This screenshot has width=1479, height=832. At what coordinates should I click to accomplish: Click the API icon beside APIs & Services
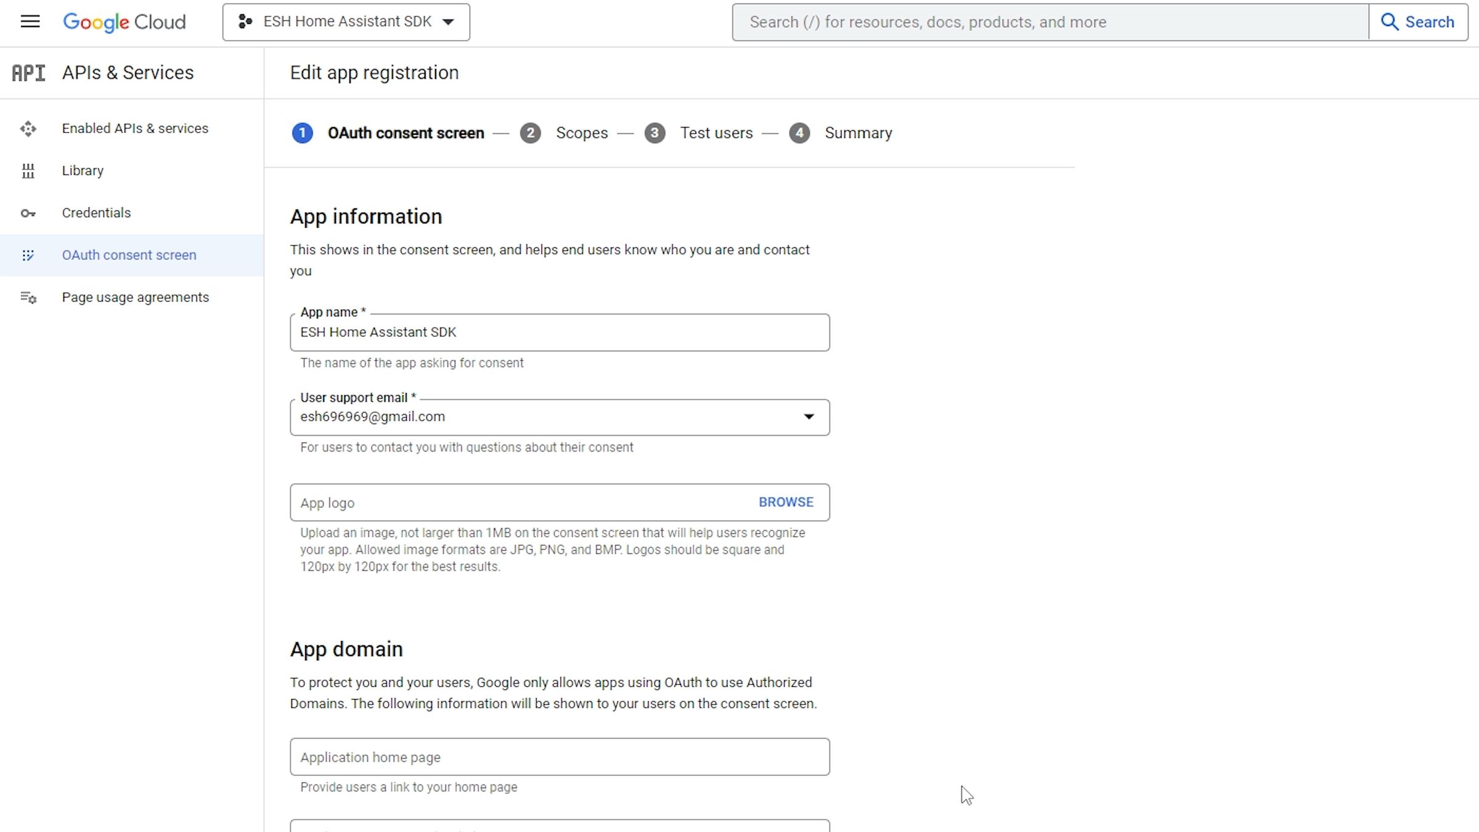(x=28, y=73)
